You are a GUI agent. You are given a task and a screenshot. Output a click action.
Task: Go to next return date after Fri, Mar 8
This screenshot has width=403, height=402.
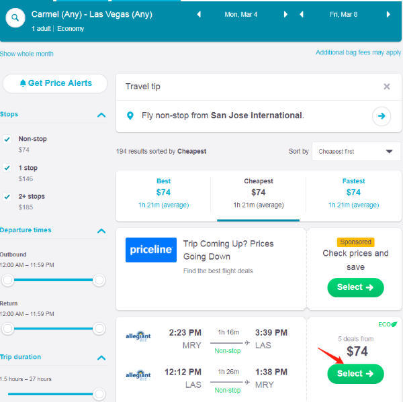pyautogui.click(x=388, y=14)
